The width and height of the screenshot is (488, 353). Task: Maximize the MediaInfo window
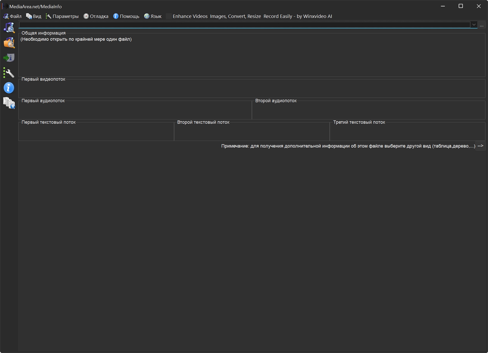click(461, 6)
